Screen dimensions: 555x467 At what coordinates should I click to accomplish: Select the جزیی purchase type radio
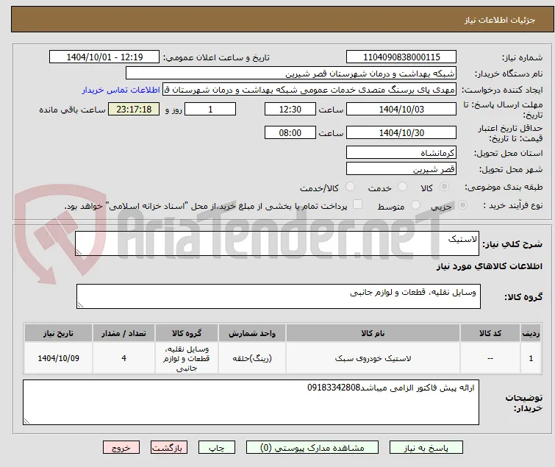click(x=462, y=205)
